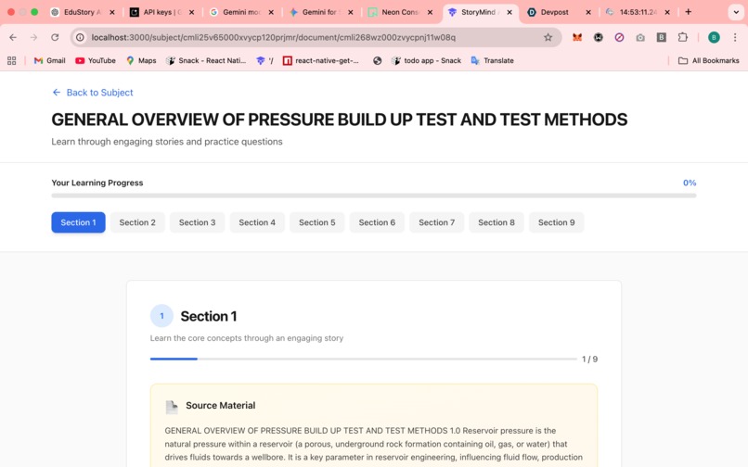748x467 pixels.
Task: Open the dark round extension icon
Action: click(599, 37)
